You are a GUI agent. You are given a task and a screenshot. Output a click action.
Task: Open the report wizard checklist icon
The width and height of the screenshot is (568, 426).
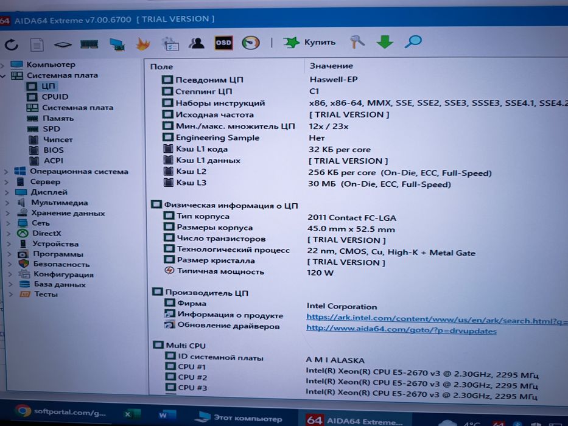coord(170,43)
